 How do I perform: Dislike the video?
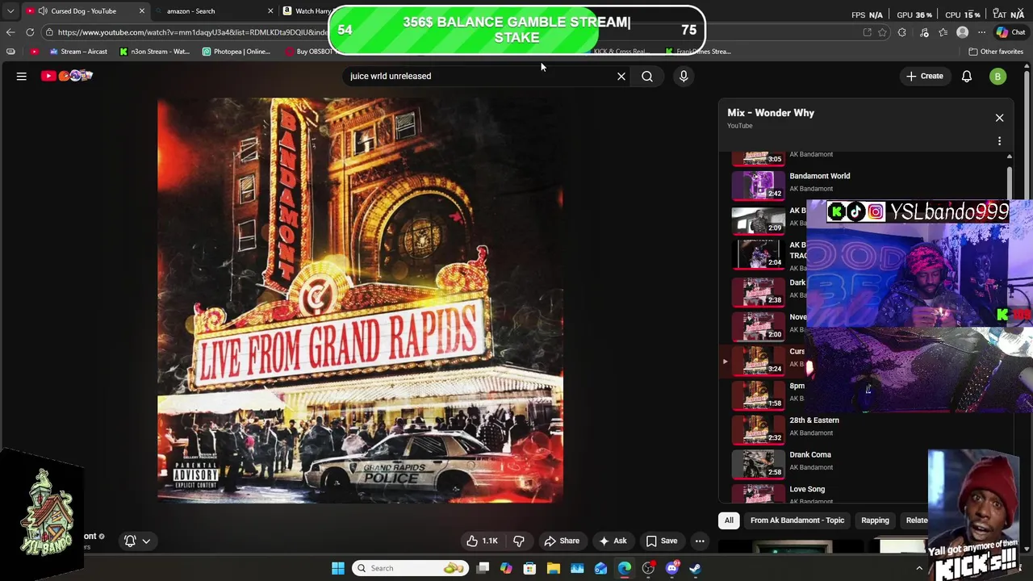click(x=519, y=541)
